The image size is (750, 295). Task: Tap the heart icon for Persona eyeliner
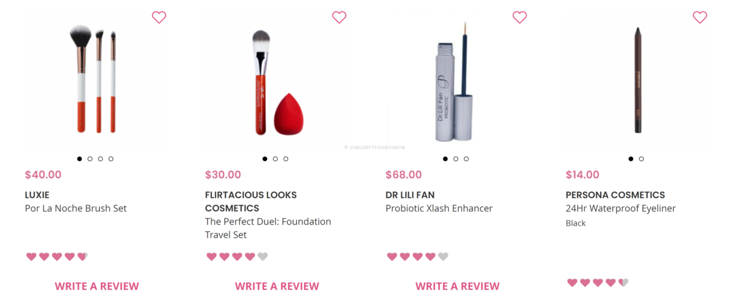[700, 17]
